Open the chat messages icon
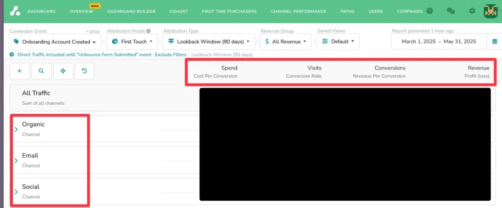This screenshot has width=502, height=208. (x=451, y=11)
